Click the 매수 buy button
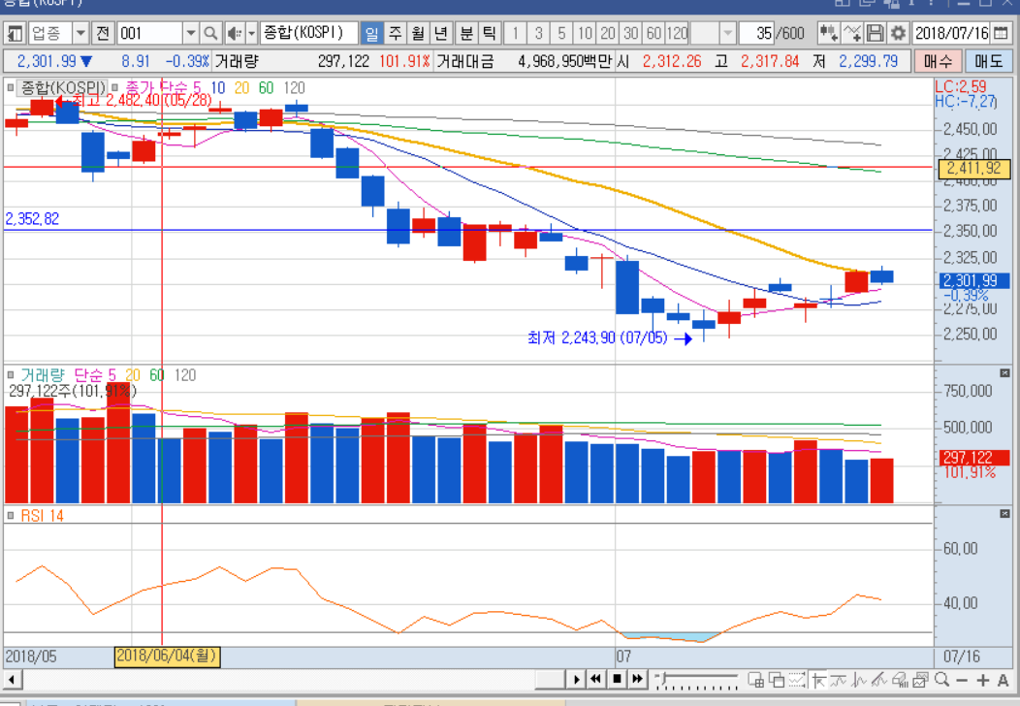 coord(938,62)
